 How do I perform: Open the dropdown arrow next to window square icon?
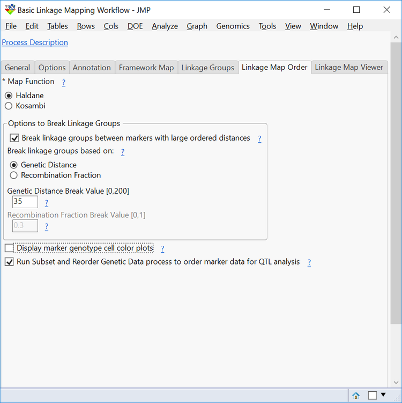coord(383,394)
